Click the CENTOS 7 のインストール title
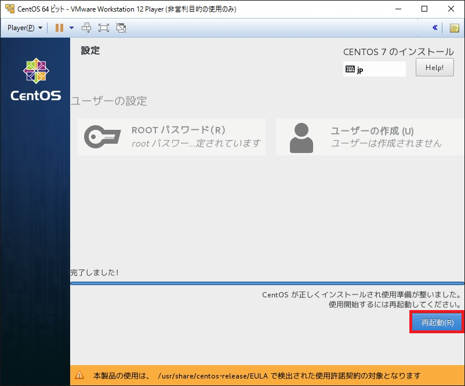The width and height of the screenshot is (465, 386). tap(398, 52)
